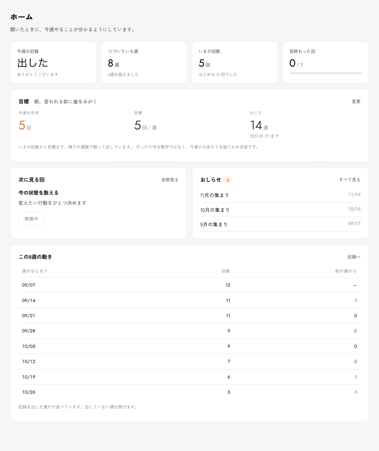Click the この8週の動き section heading
Viewport: 379px width, 451px height.
coord(35,257)
